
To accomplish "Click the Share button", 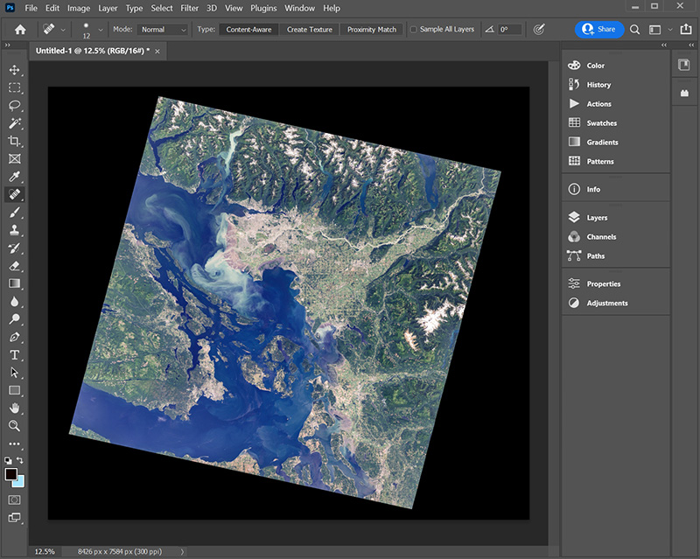I will pyautogui.click(x=599, y=29).
